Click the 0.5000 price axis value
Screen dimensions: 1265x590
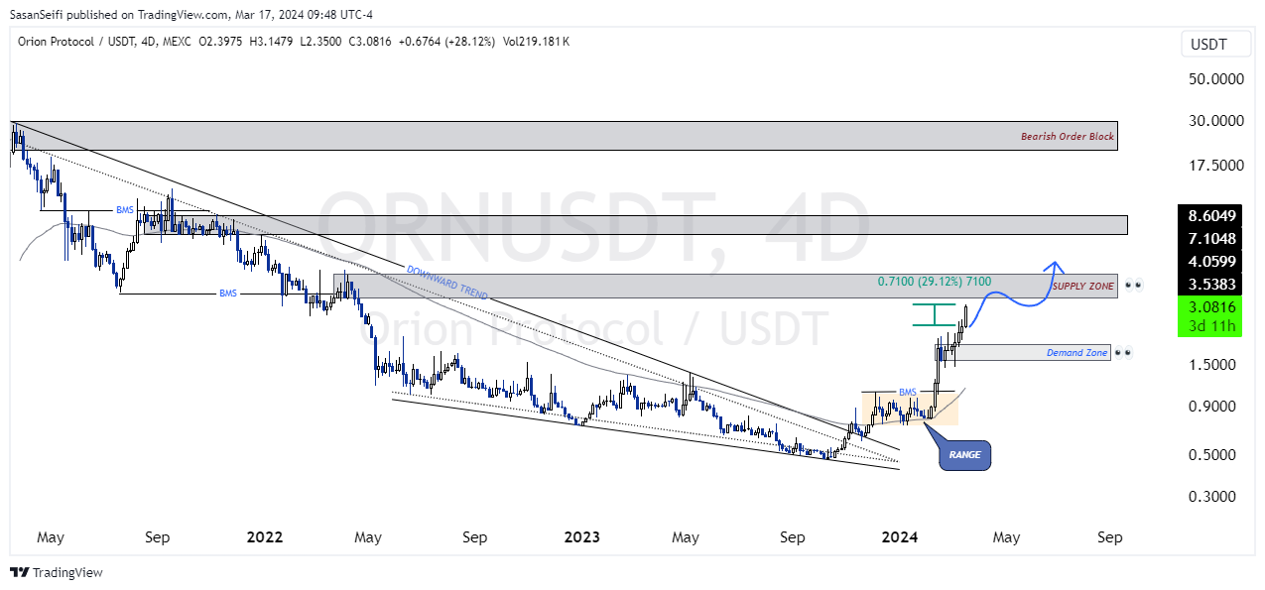pos(1211,455)
